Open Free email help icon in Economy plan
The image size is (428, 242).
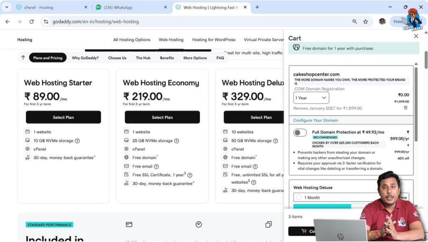click(x=156, y=166)
